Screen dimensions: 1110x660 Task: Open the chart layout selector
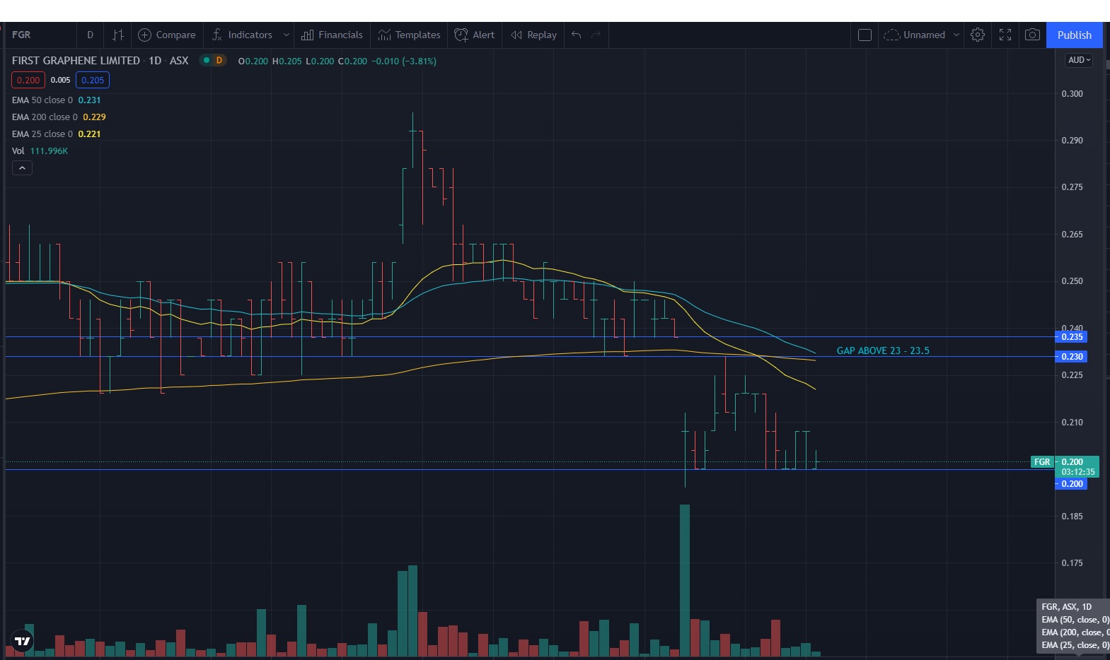[865, 35]
